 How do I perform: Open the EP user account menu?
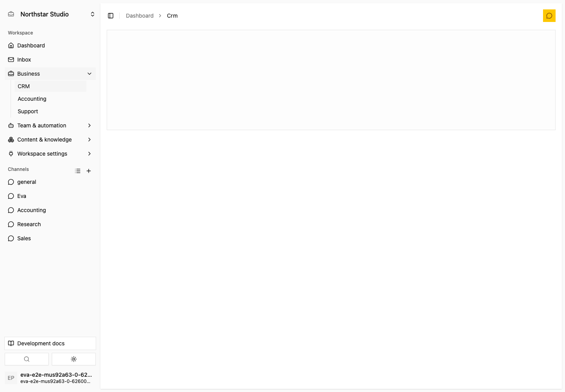coord(50,378)
